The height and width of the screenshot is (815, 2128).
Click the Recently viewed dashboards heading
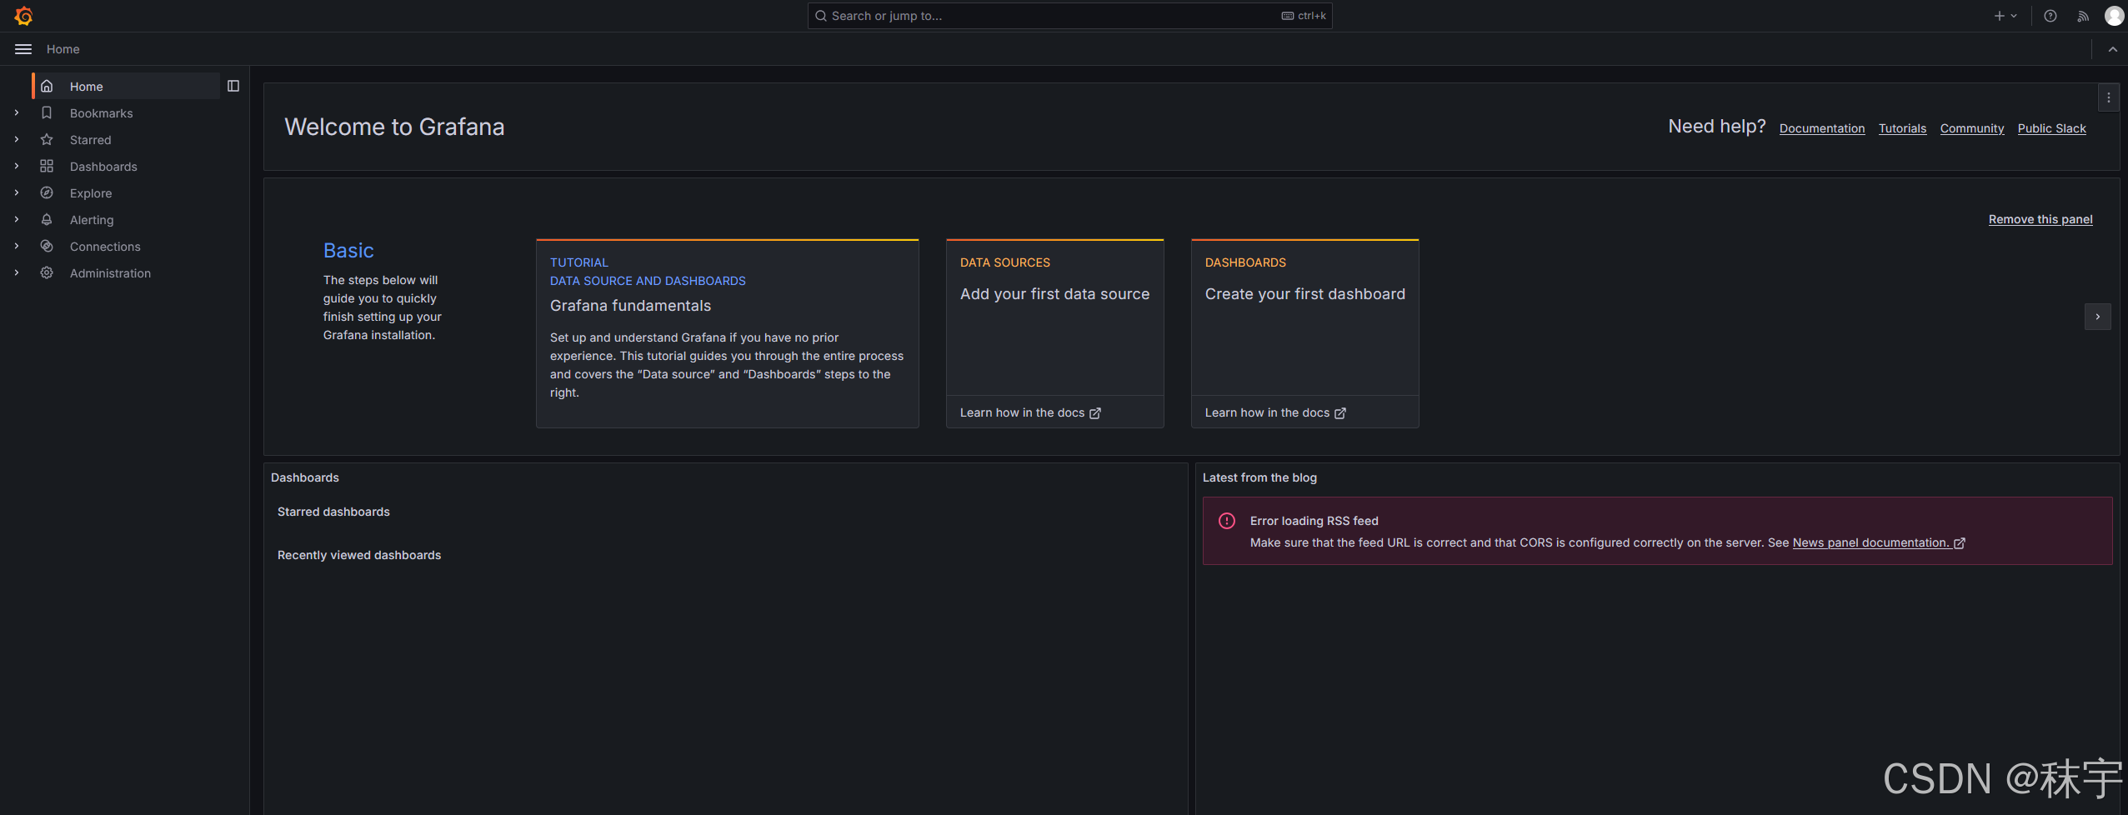pos(359,555)
